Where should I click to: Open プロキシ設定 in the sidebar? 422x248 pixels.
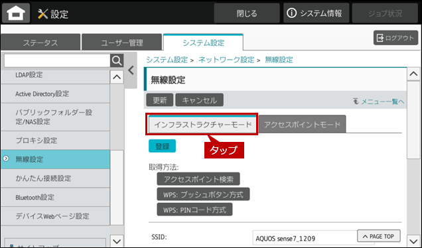point(55,141)
